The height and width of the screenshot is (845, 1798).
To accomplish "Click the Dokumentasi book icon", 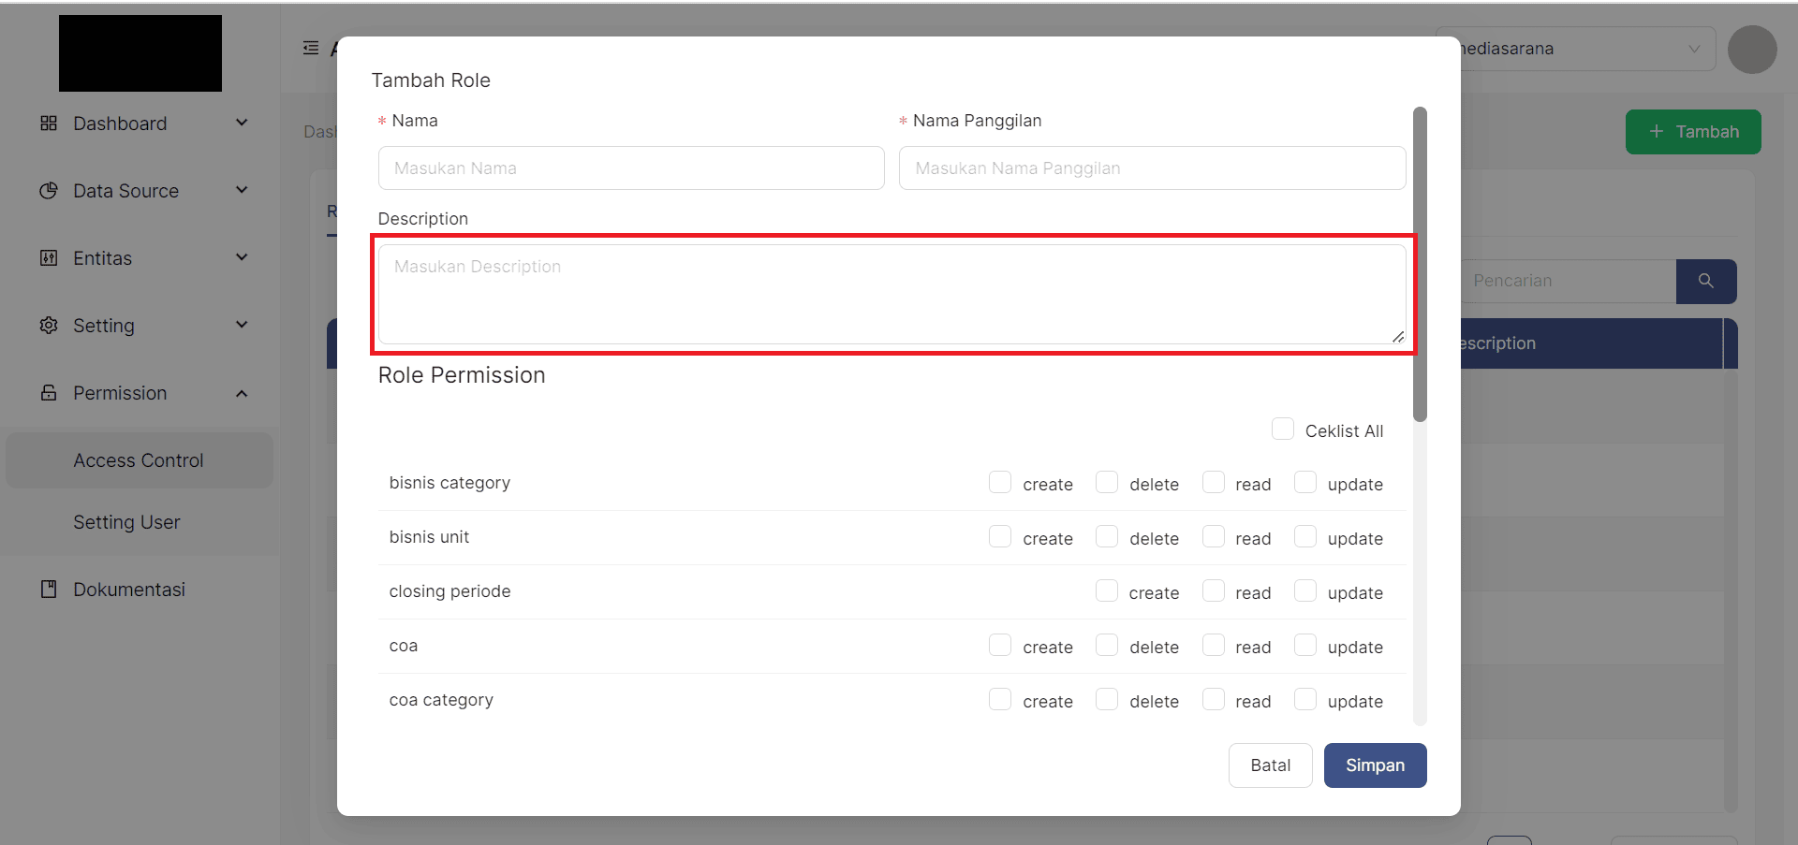I will click(x=49, y=590).
